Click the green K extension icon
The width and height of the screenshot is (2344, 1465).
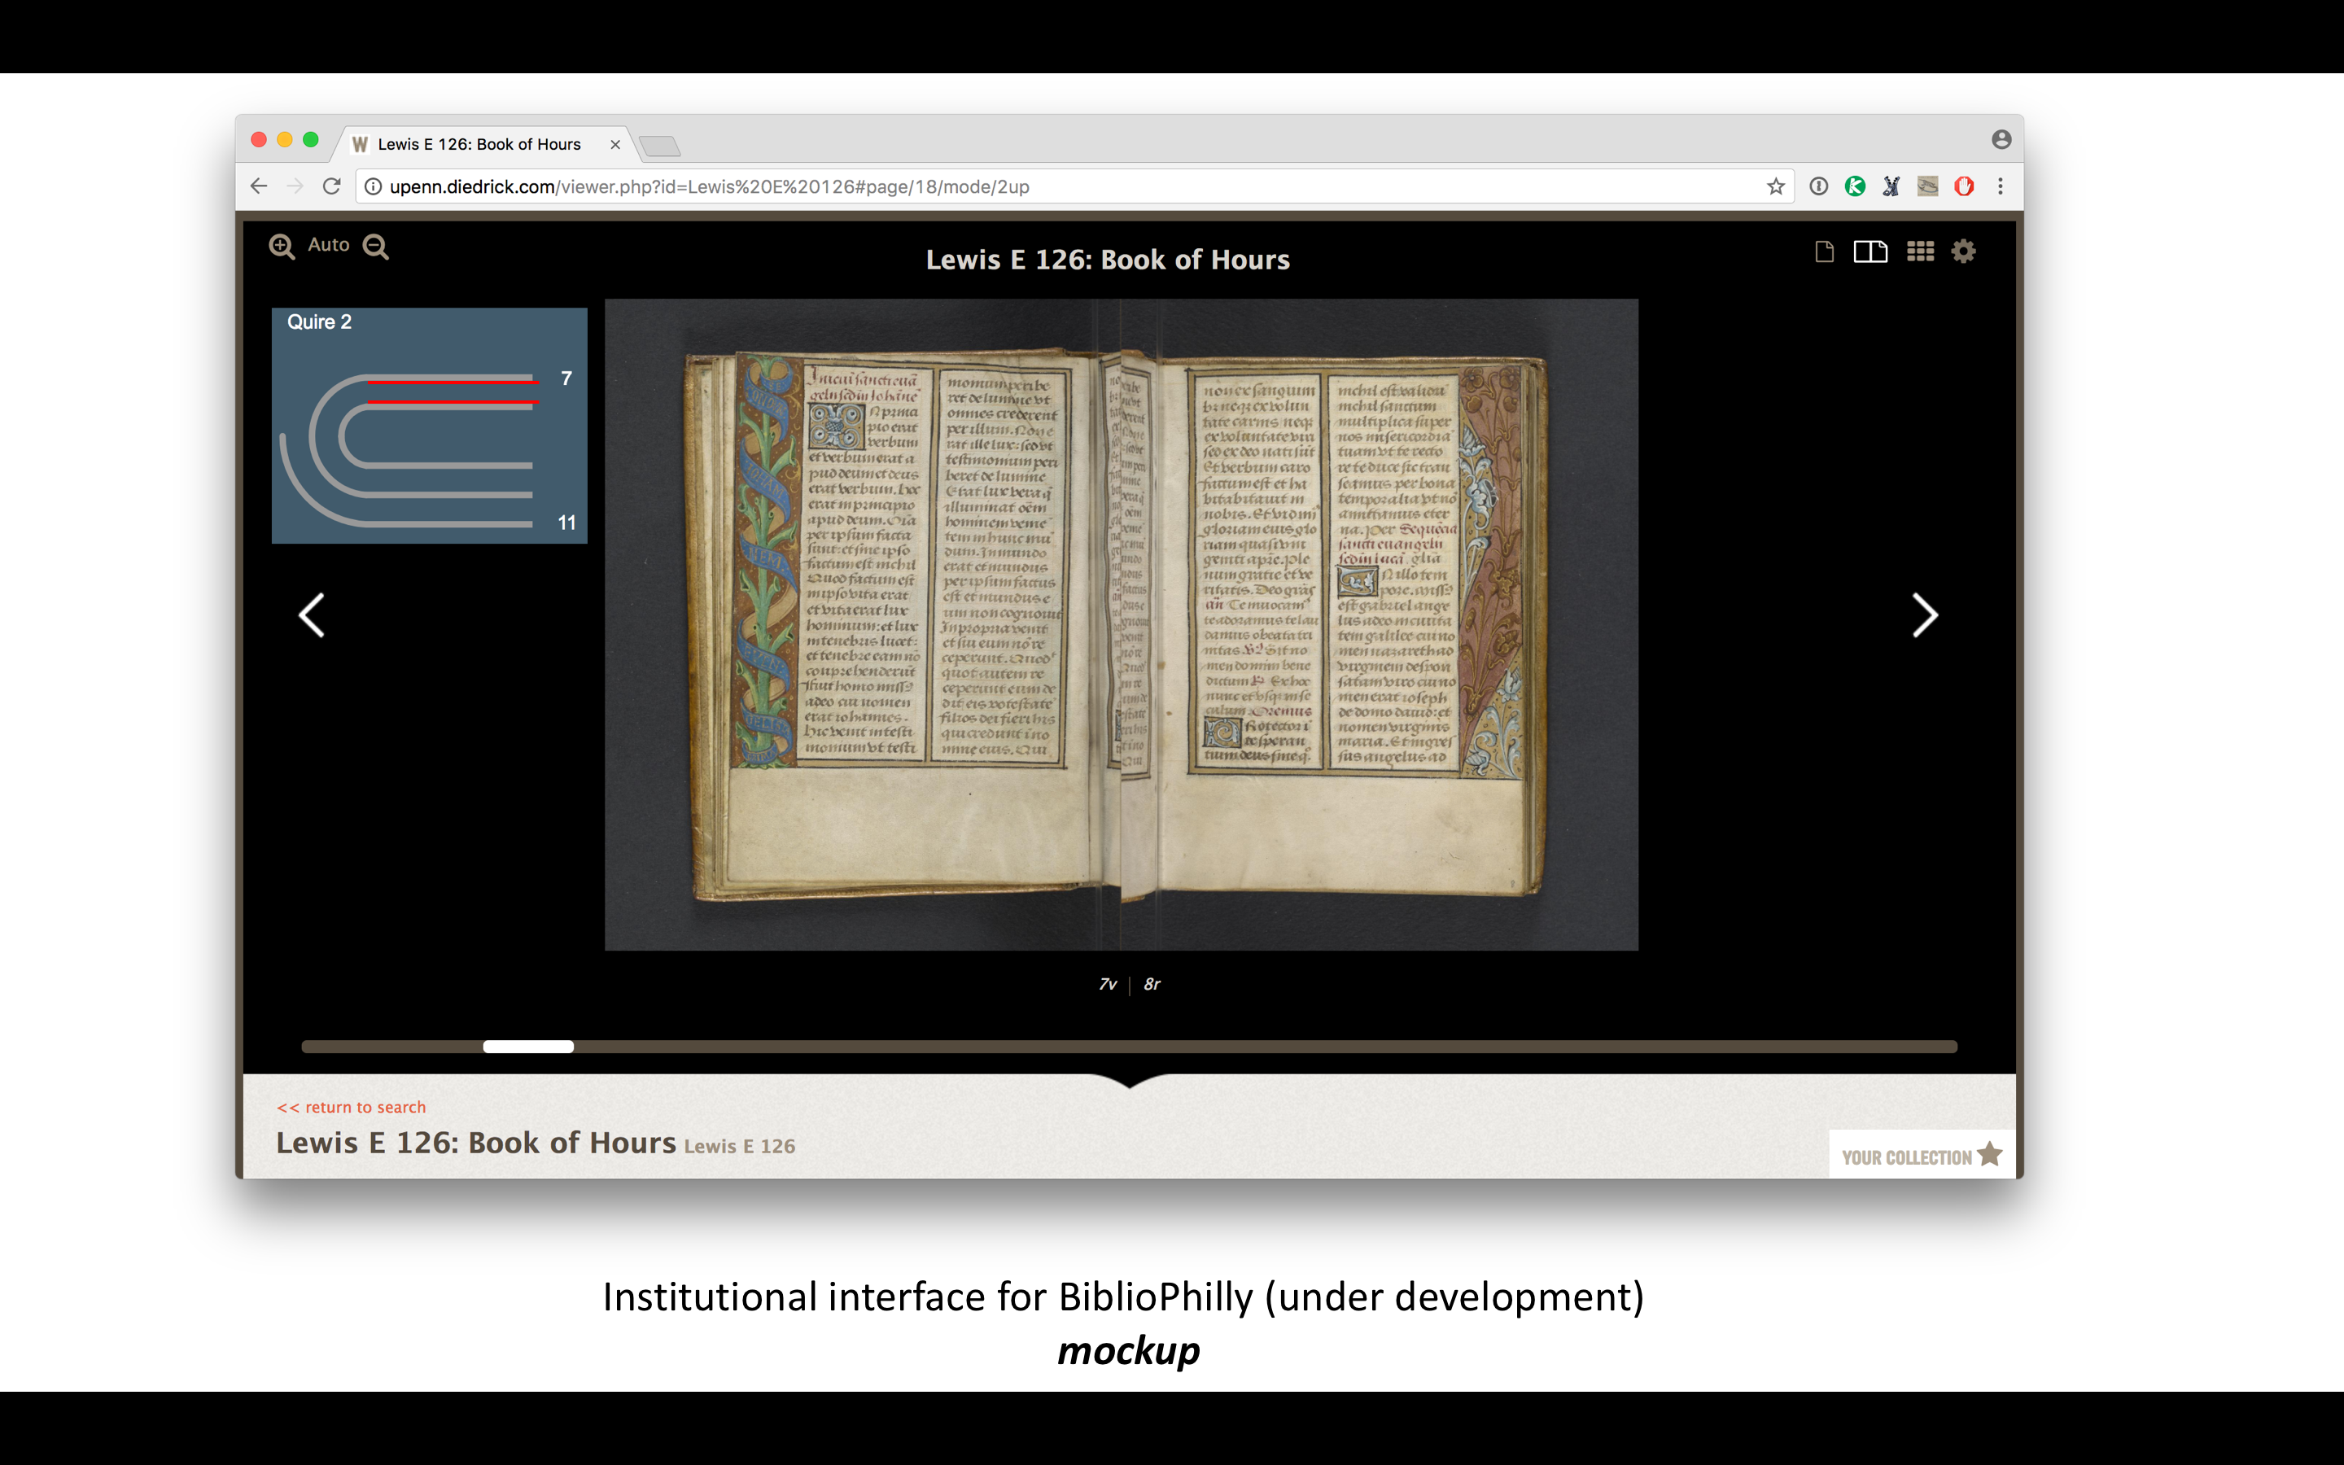(1855, 186)
